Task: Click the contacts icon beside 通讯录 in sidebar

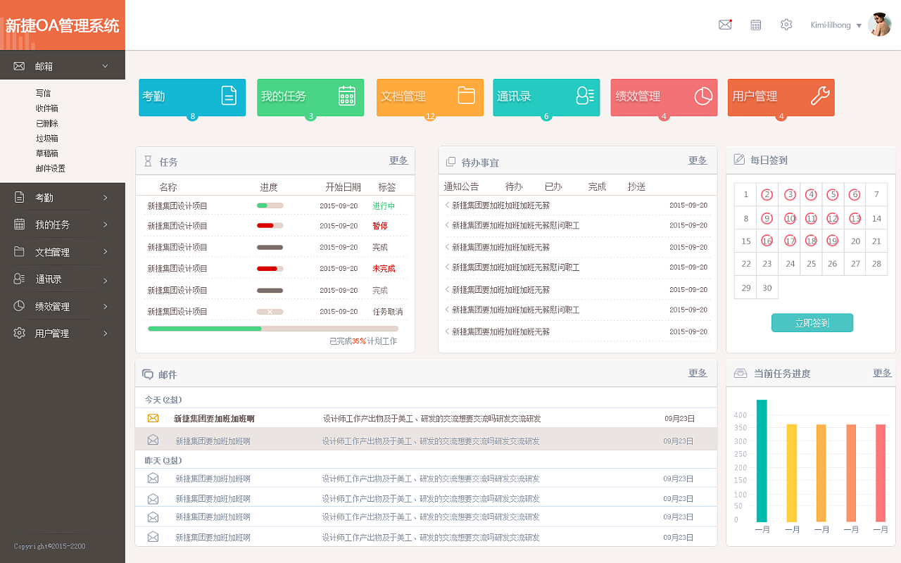Action: click(20, 279)
